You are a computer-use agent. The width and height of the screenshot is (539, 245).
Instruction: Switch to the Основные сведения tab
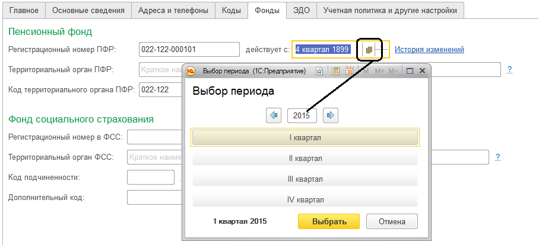pos(88,11)
